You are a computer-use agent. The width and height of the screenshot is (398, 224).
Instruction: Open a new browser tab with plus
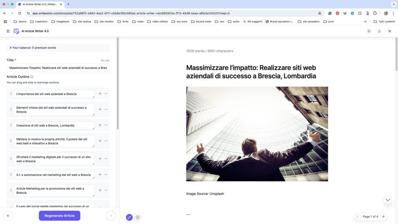point(68,4)
